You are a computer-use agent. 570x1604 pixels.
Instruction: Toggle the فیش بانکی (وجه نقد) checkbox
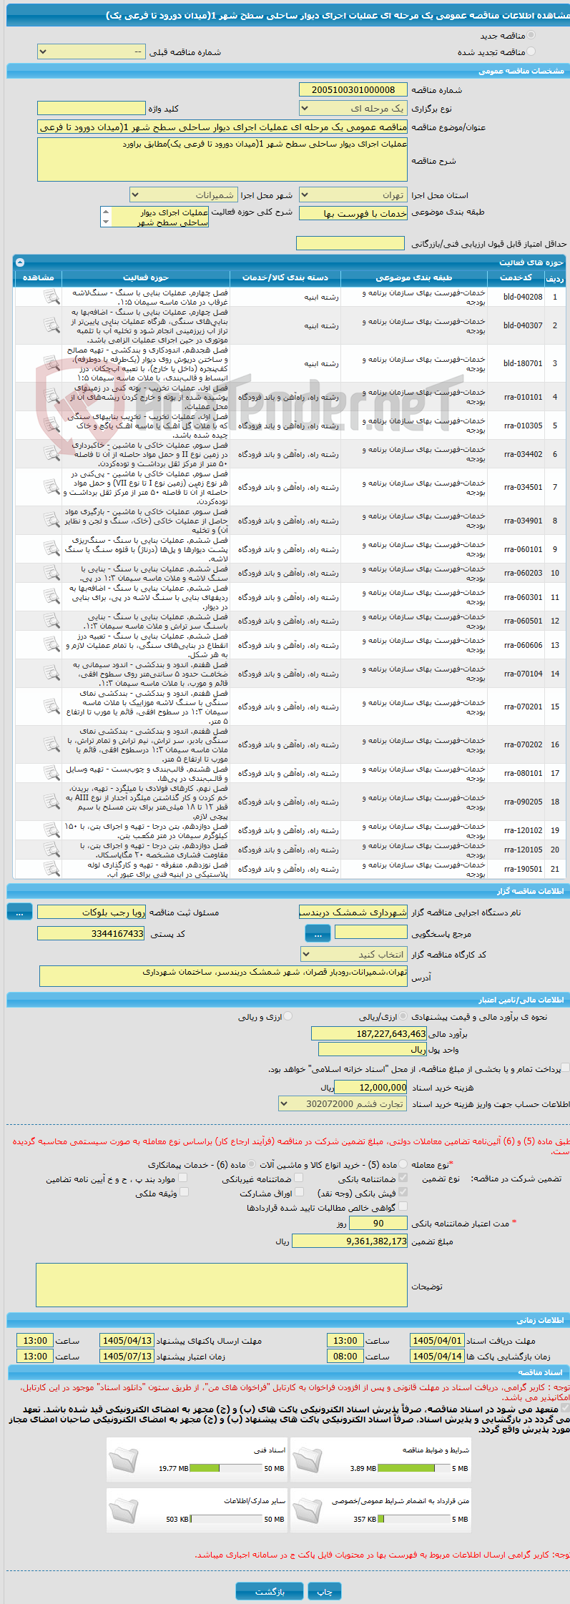click(403, 1192)
